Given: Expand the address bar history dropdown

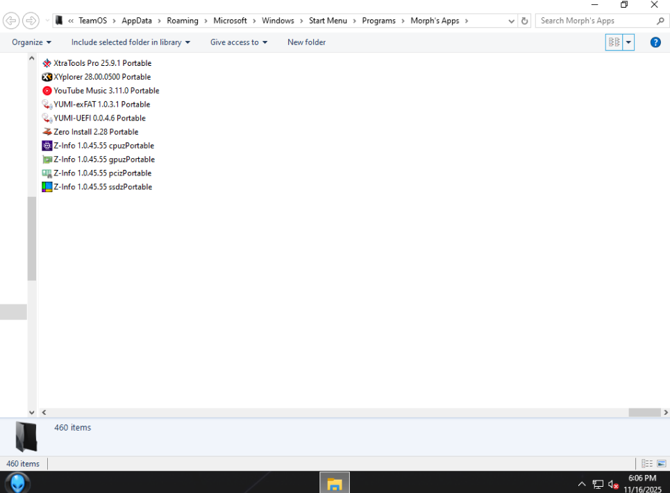Looking at the screenshot, I should point(512,21).
